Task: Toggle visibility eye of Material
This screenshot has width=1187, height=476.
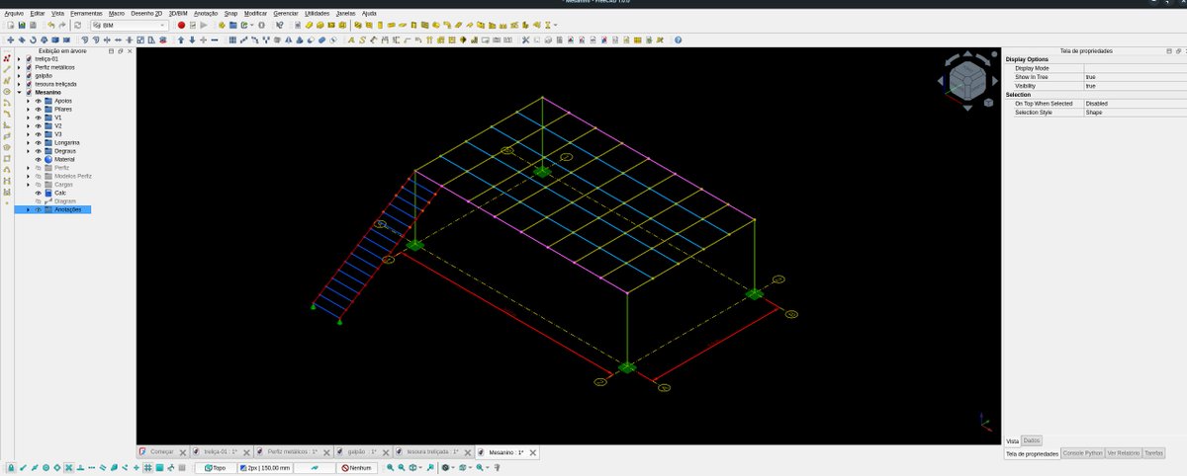Action: click(39, 159)
